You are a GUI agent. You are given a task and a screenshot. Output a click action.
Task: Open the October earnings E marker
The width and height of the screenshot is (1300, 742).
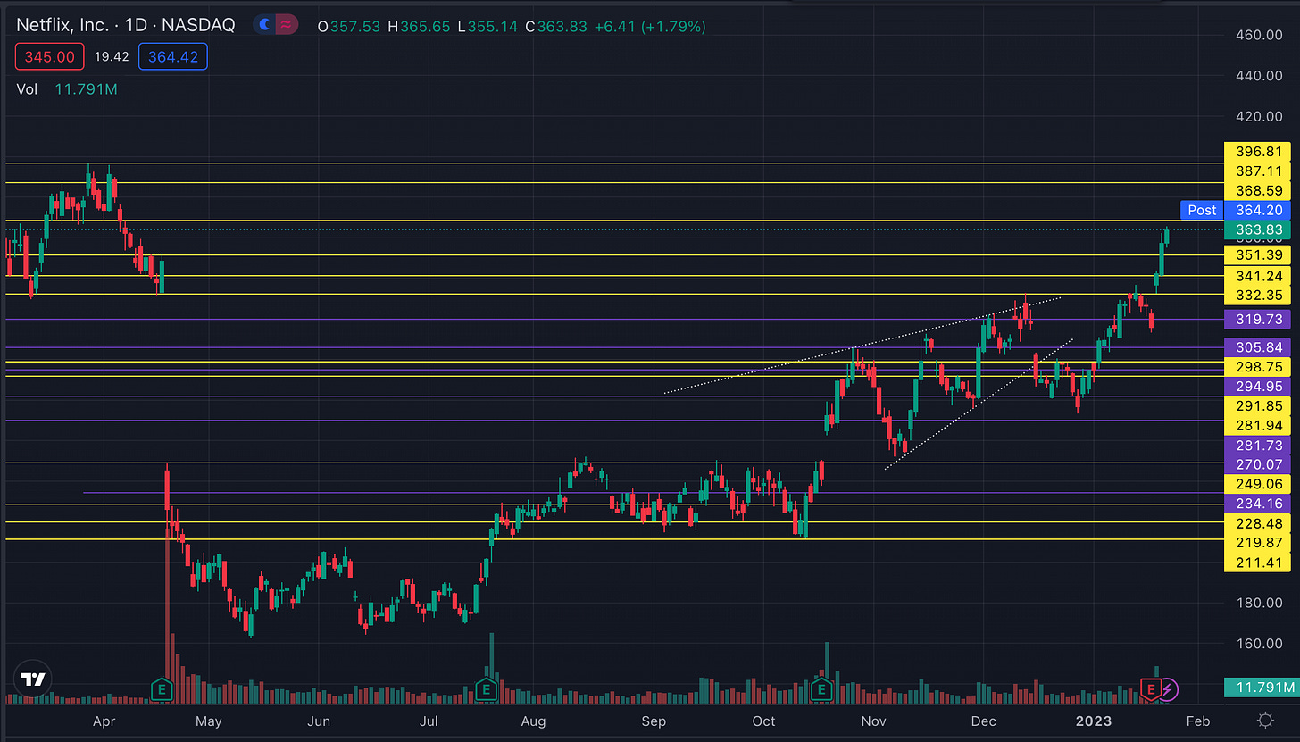(x=821, y=689)
